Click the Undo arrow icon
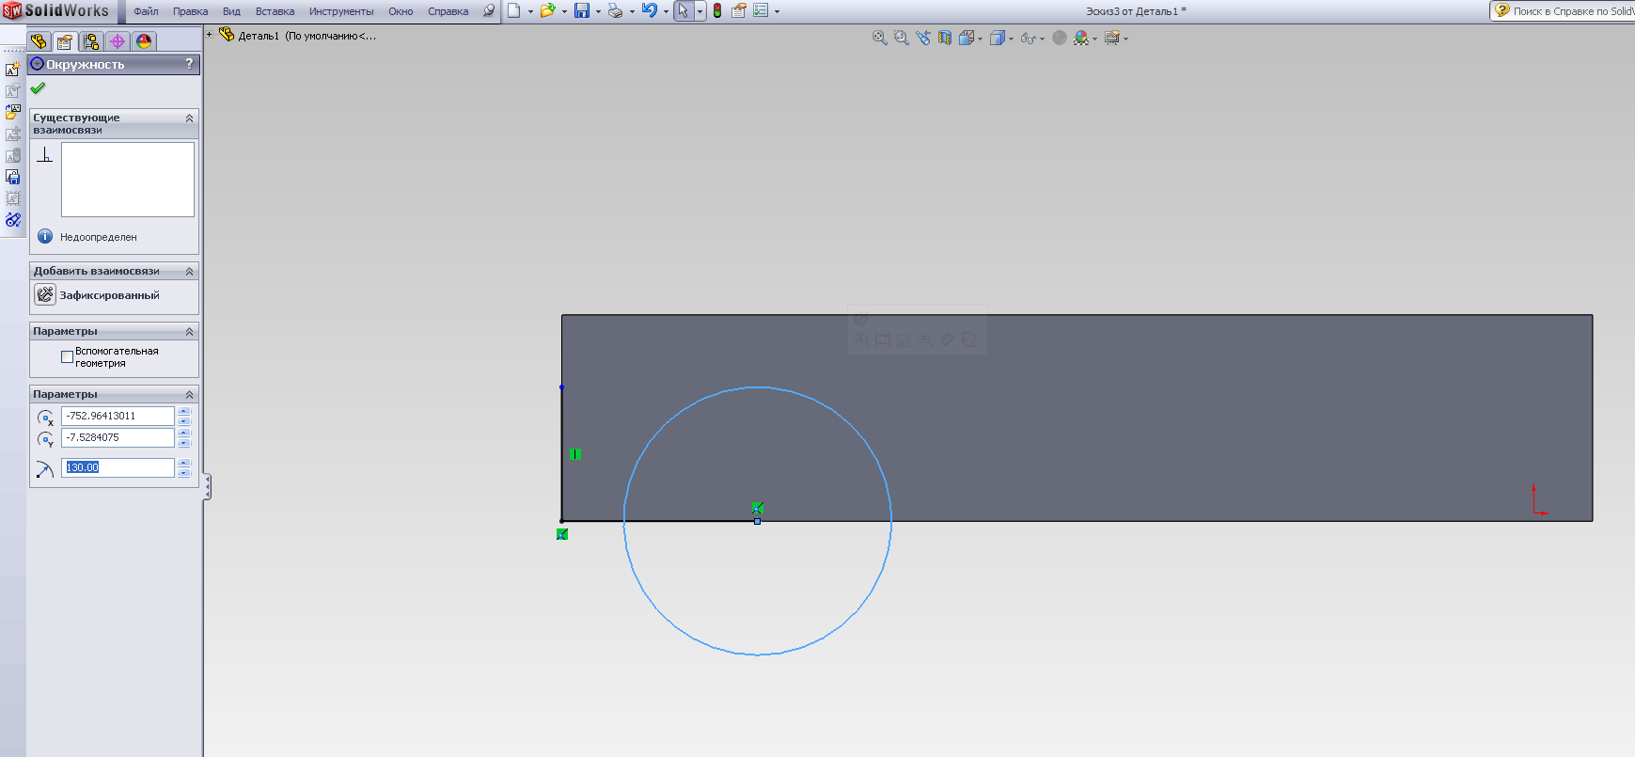The width and height of the screenshot is (1635, 757). click(650, 10)
